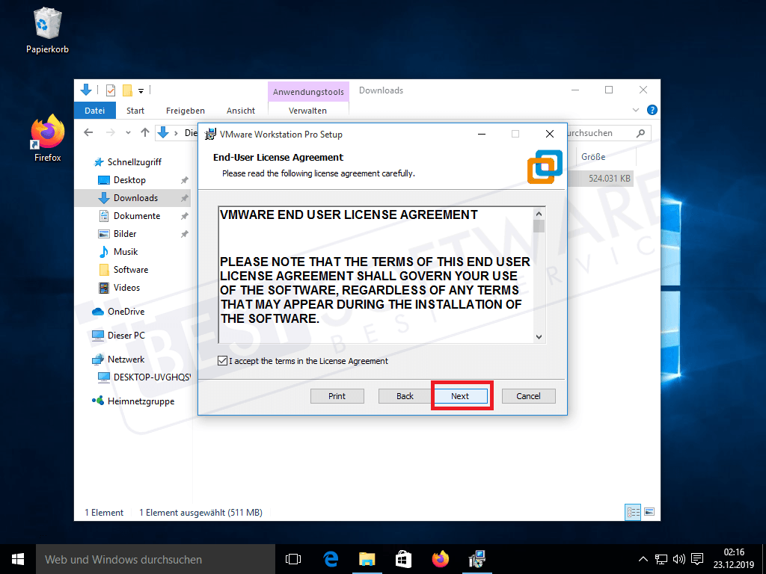Open Task View on the taskbar
Viewport: 766px width, 574px height.
pyautogui.click(x=292, y=558)
